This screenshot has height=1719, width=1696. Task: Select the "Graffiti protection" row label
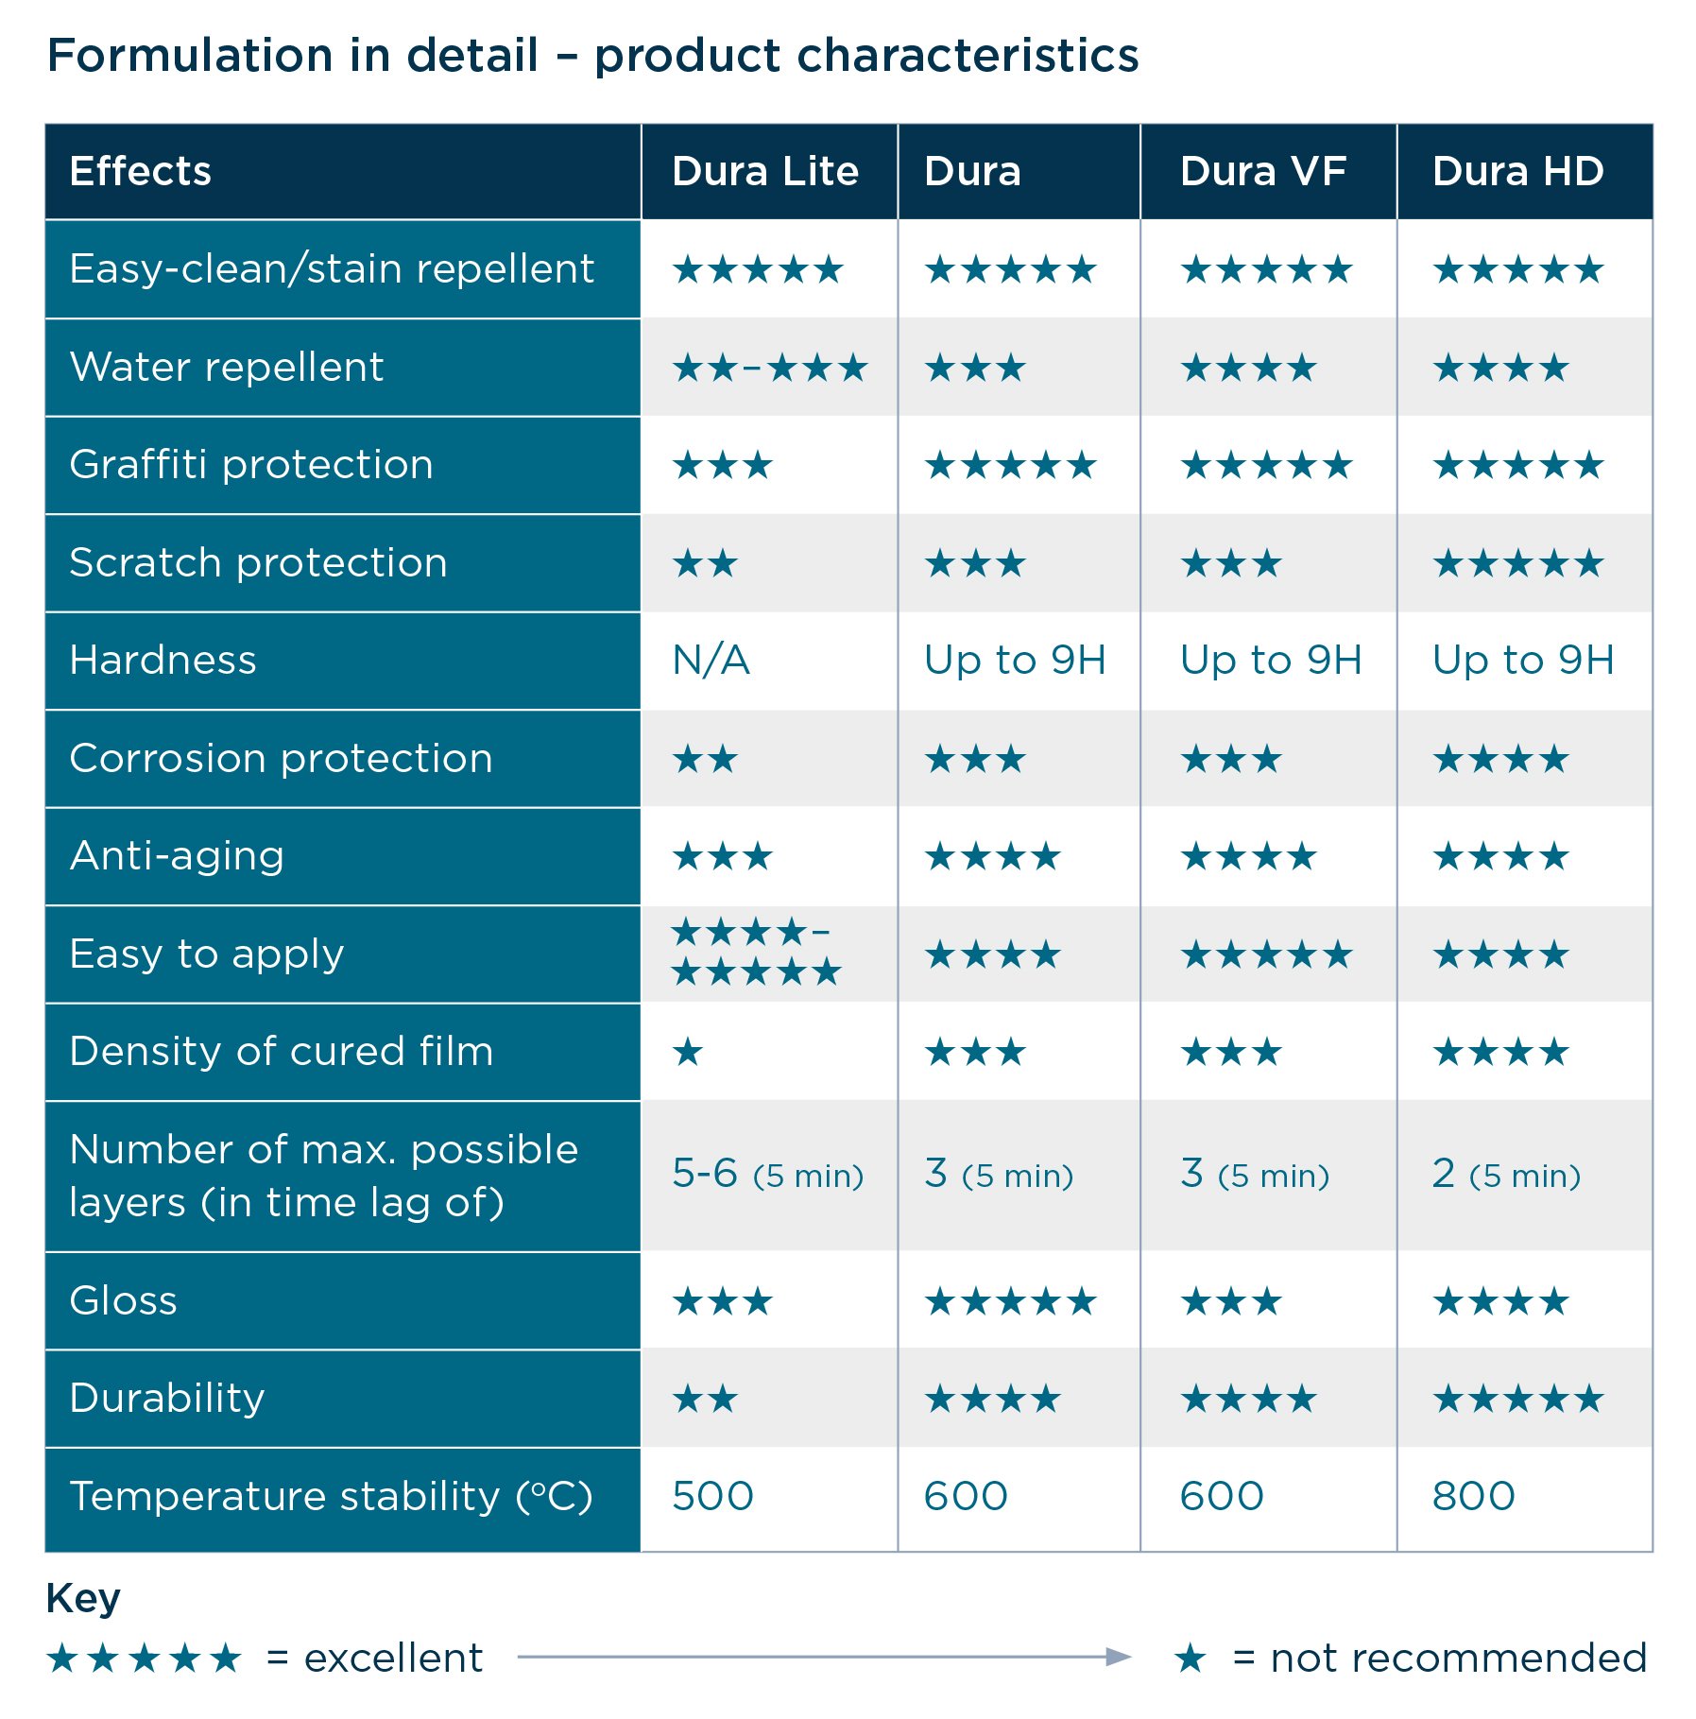coord(251,465)
